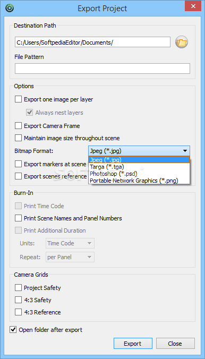The width and height of the screenshot is (205, 359).
Task: Select Targa (*.tga) from format list
Action: pos(139,166)
